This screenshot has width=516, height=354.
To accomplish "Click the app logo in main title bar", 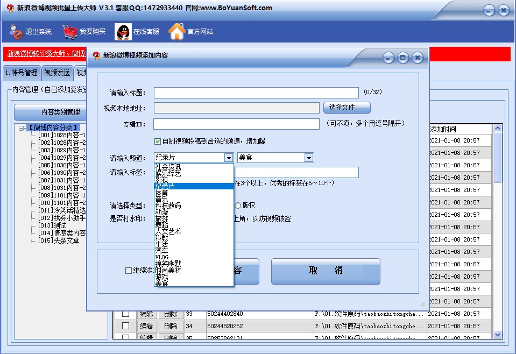I will [x=10, y=8].
